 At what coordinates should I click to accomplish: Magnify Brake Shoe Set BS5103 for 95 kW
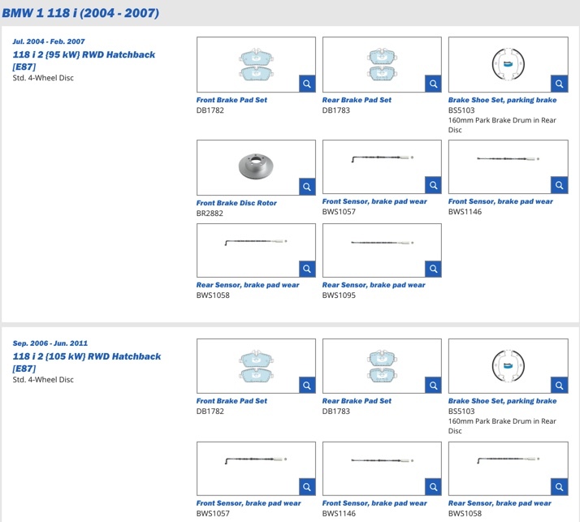[559, 84]
